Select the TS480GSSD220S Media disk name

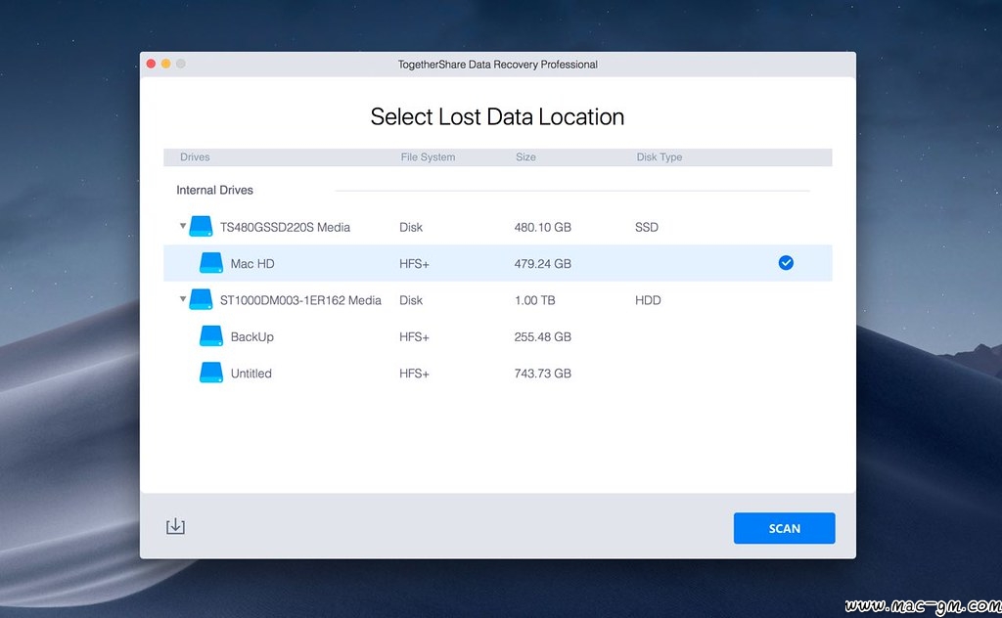click(285, 227)
